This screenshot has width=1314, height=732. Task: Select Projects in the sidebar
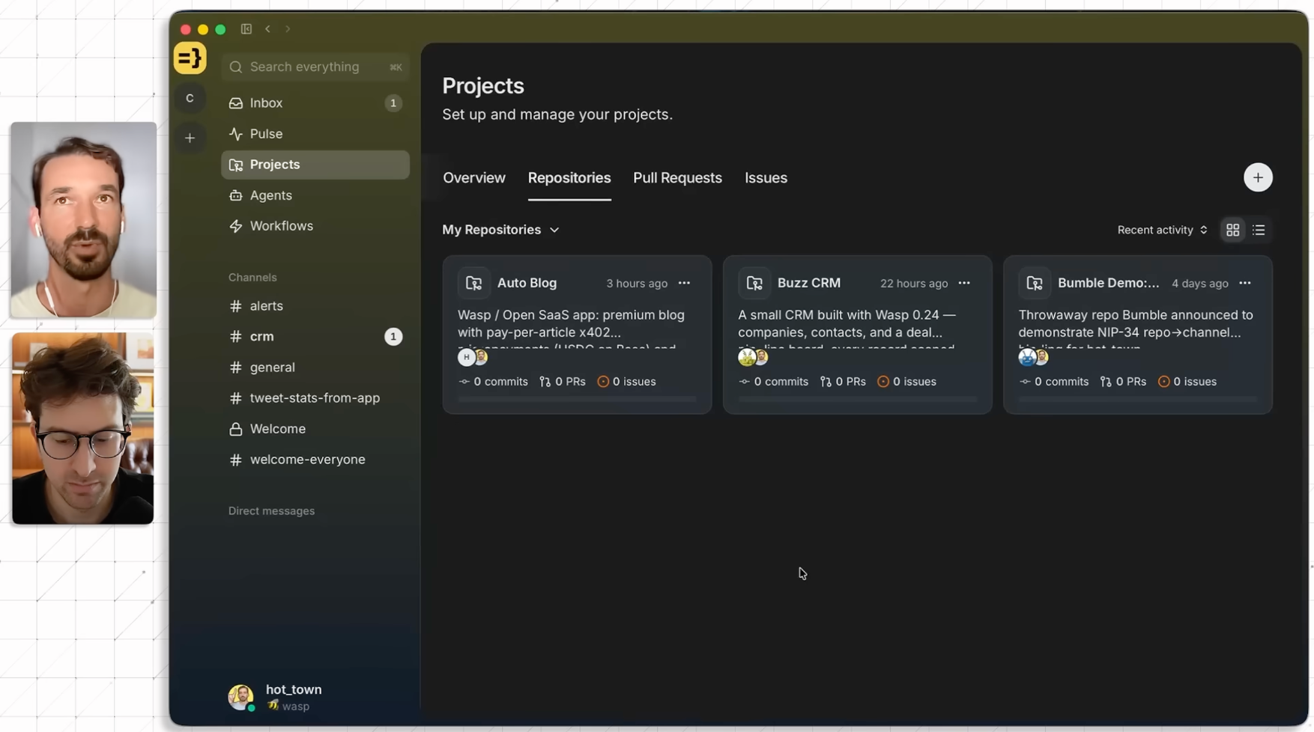(x=315, y=165)
